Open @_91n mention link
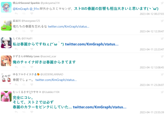 (34, 9)
